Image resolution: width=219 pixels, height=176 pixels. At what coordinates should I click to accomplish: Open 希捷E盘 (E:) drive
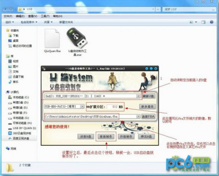(18, 108)
